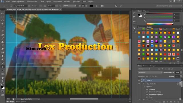Switch to the Образцы tab

pyautogui.click(x=146, y=11)
